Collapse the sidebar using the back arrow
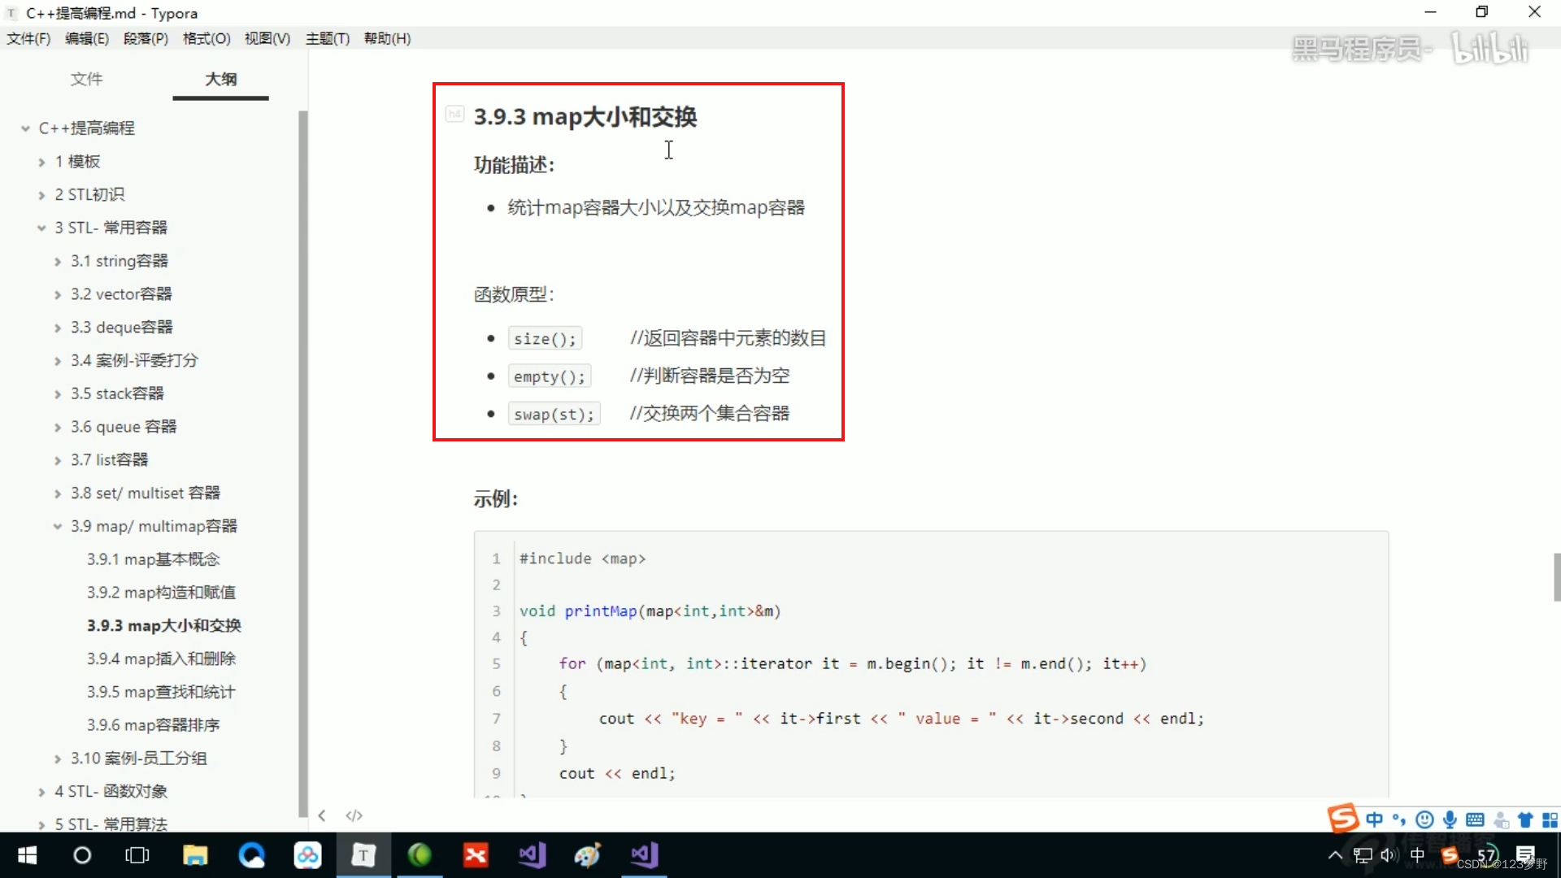The image size is (1561, 878). 322,815
